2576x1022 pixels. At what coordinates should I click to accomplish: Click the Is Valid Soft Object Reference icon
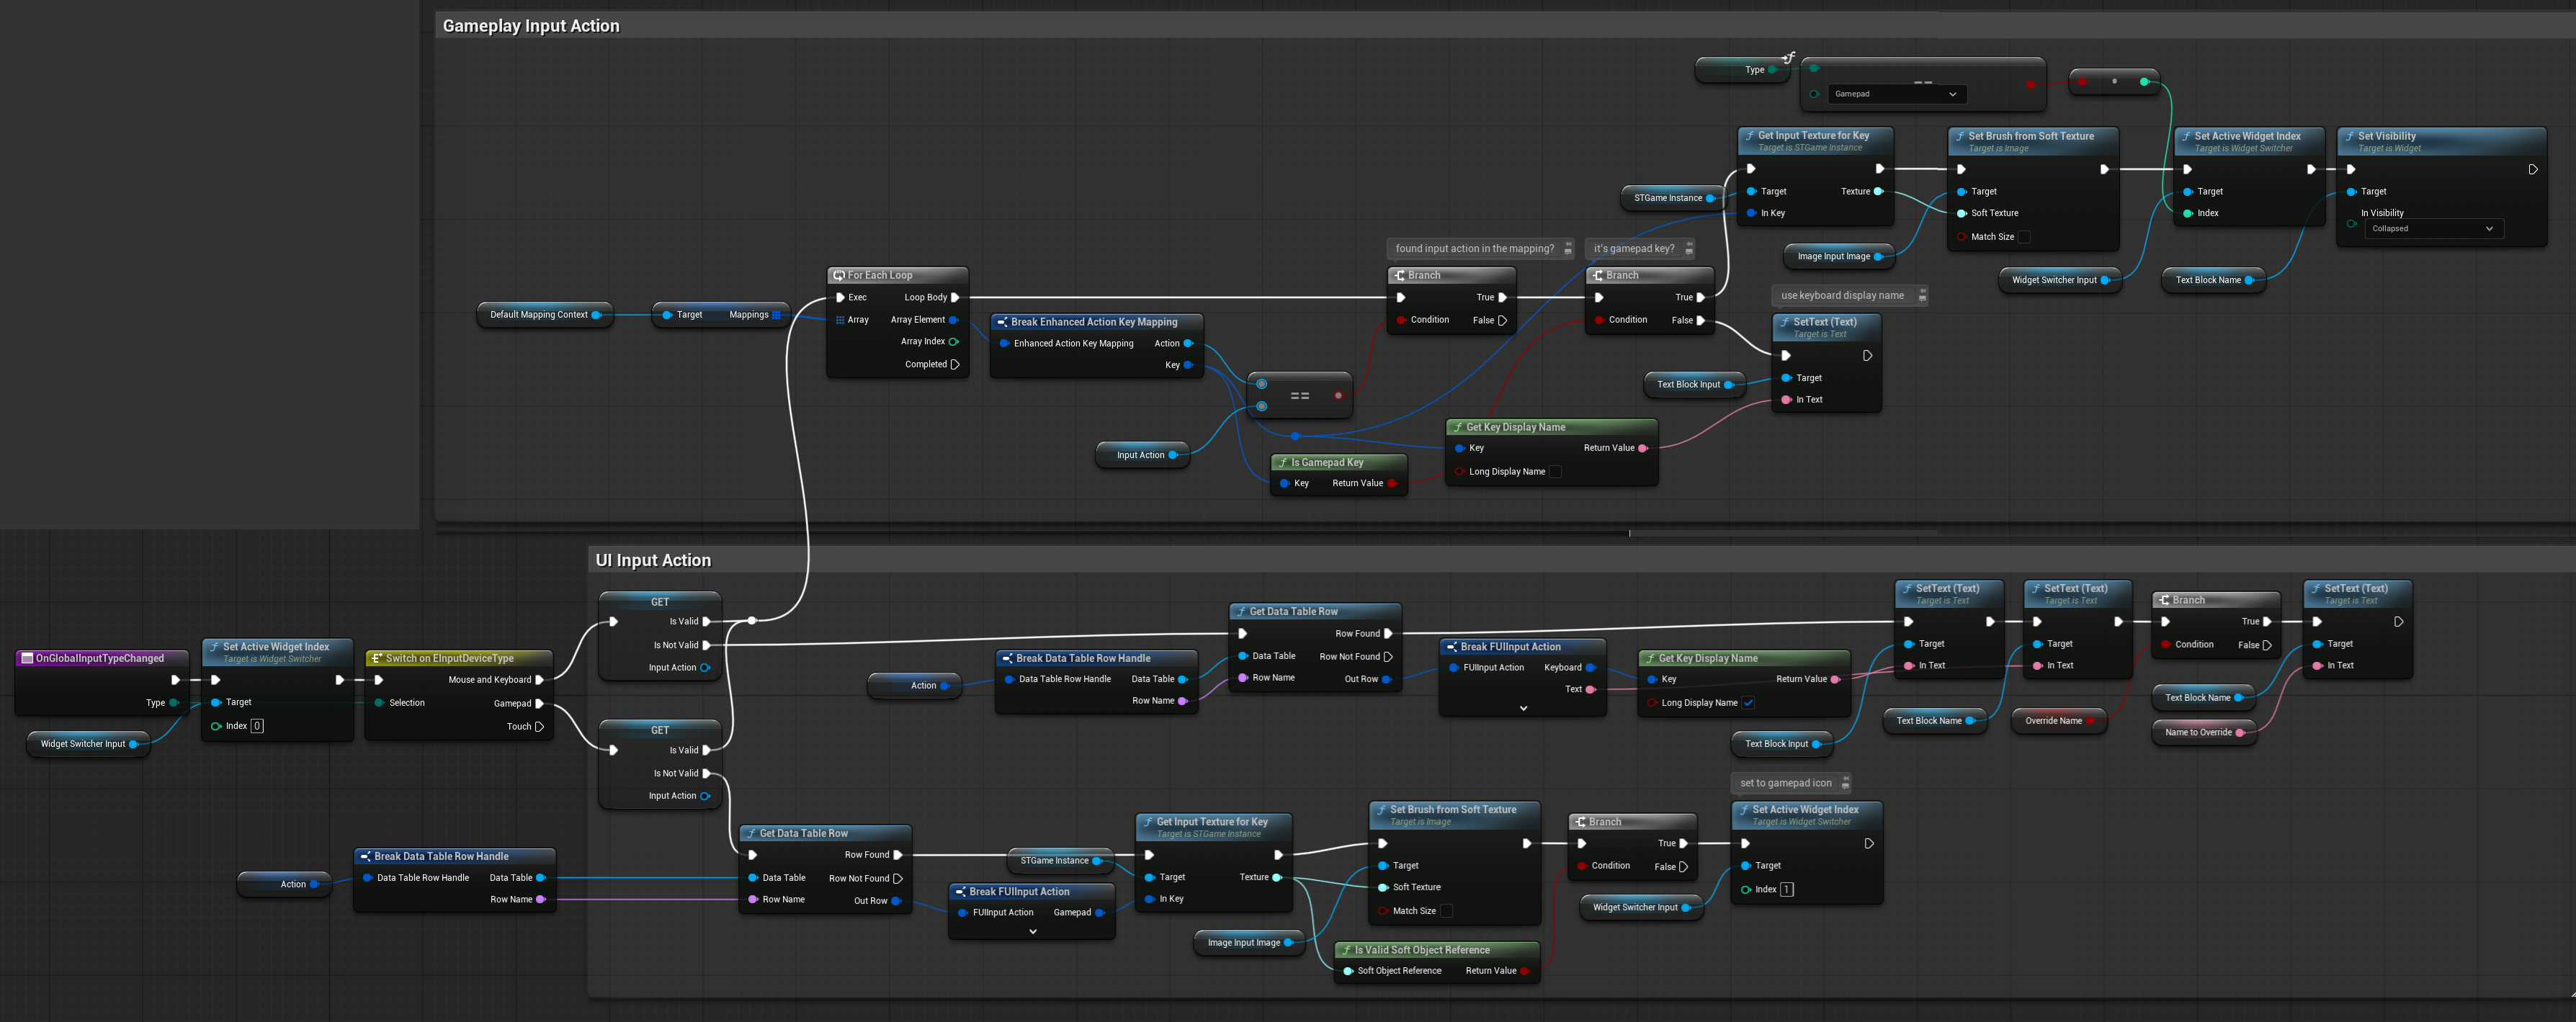click(x=1346, y=950)
